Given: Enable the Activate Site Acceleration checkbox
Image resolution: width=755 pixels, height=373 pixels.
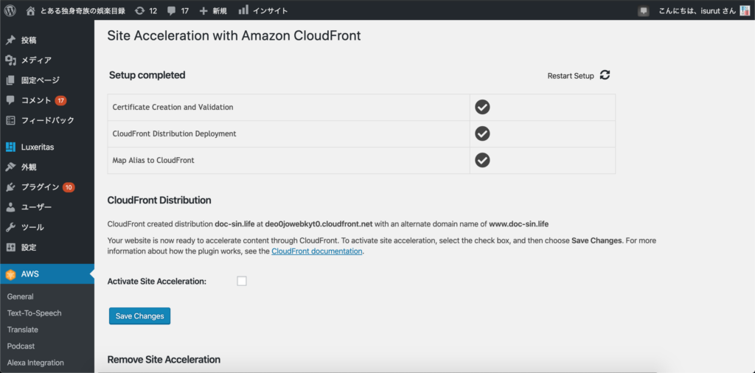Looking at the screenshot, I should (242, 281).
